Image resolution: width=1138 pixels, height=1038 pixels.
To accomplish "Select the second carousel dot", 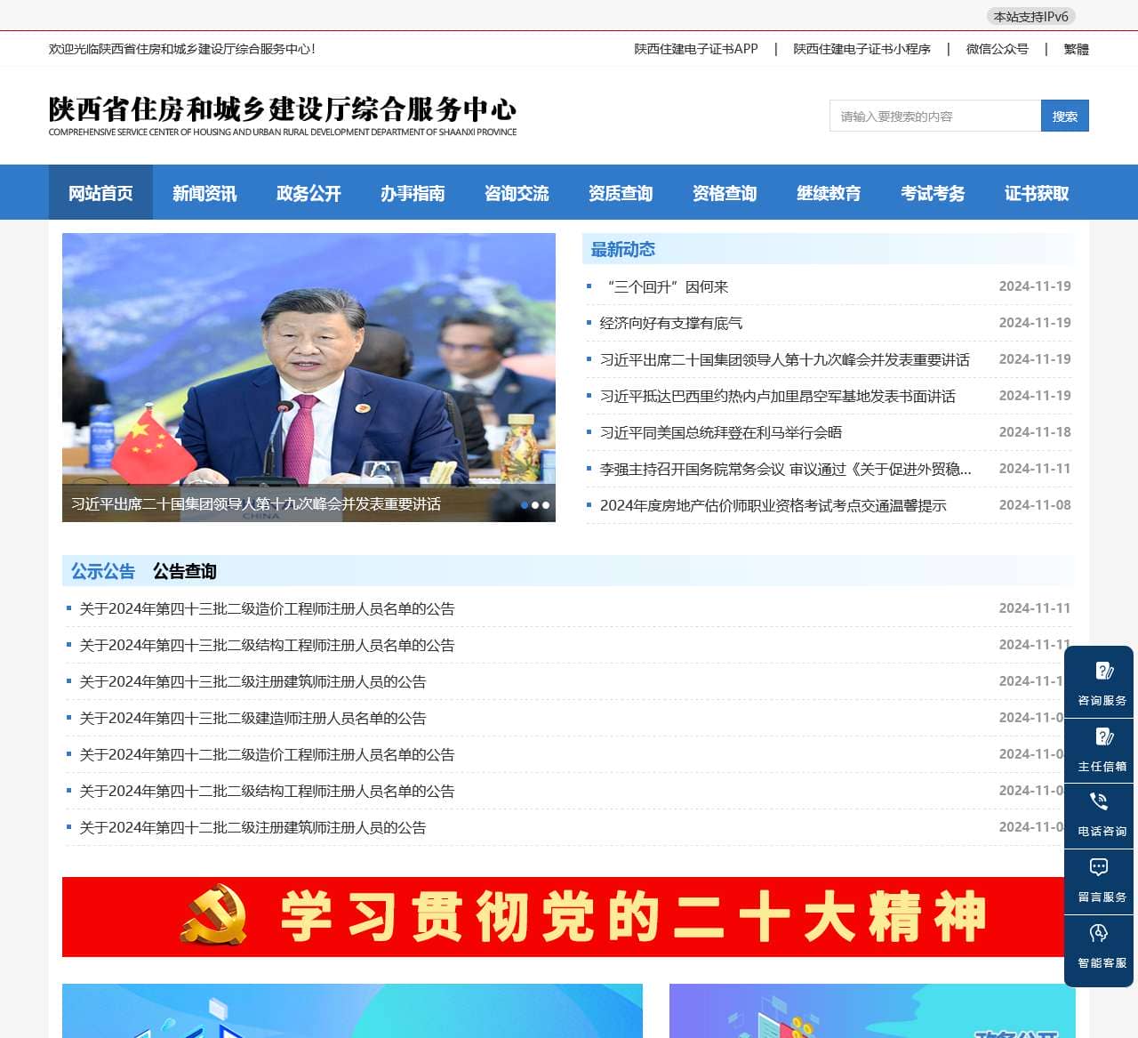I will (535, 505).
